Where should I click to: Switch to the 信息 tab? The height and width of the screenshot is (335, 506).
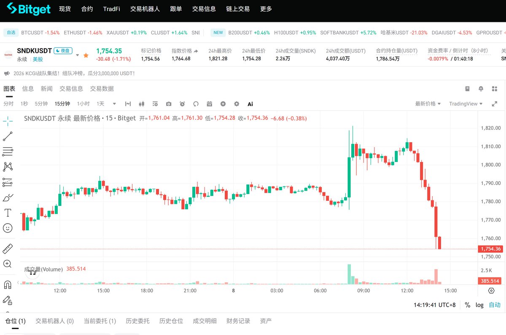click(x=28, y=89)
